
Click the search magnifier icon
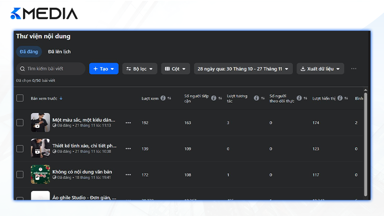click(x=22, y=69)
